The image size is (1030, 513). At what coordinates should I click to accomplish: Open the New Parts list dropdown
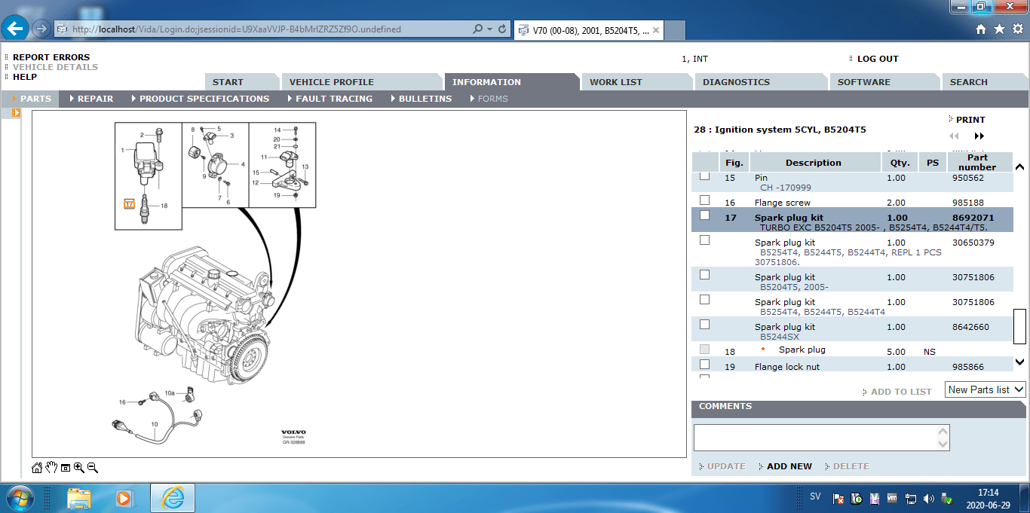pos(986,389)
